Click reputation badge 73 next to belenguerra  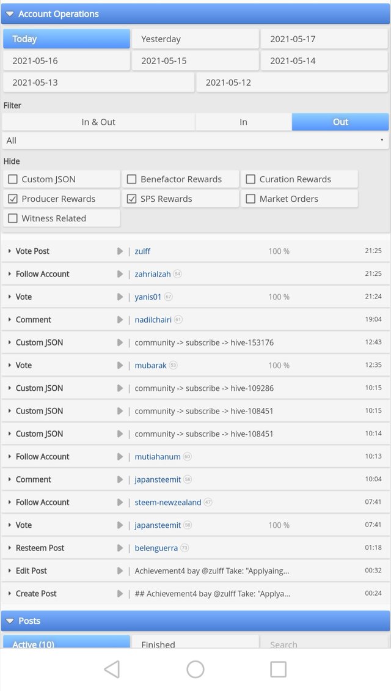185,548
